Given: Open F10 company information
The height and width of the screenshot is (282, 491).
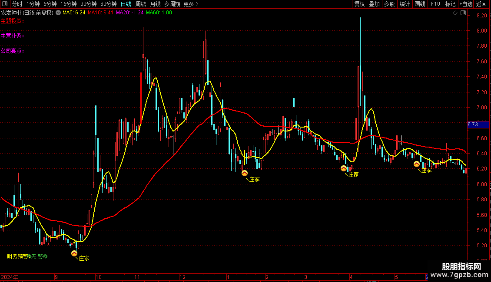Looking at the screenshot, I should pyautogui.click(x=435, y=4).
